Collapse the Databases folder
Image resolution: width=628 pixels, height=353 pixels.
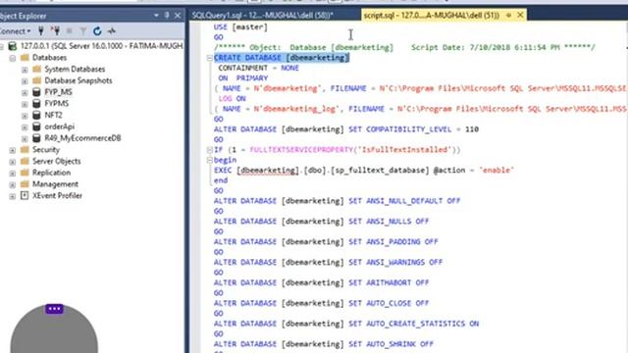(13, 58)
